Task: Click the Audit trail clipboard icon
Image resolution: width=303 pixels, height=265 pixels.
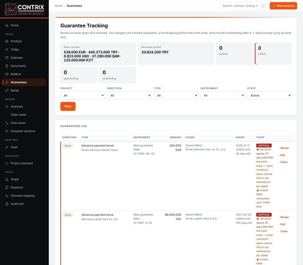Action: pyautogui.click(x=7, y=204)
